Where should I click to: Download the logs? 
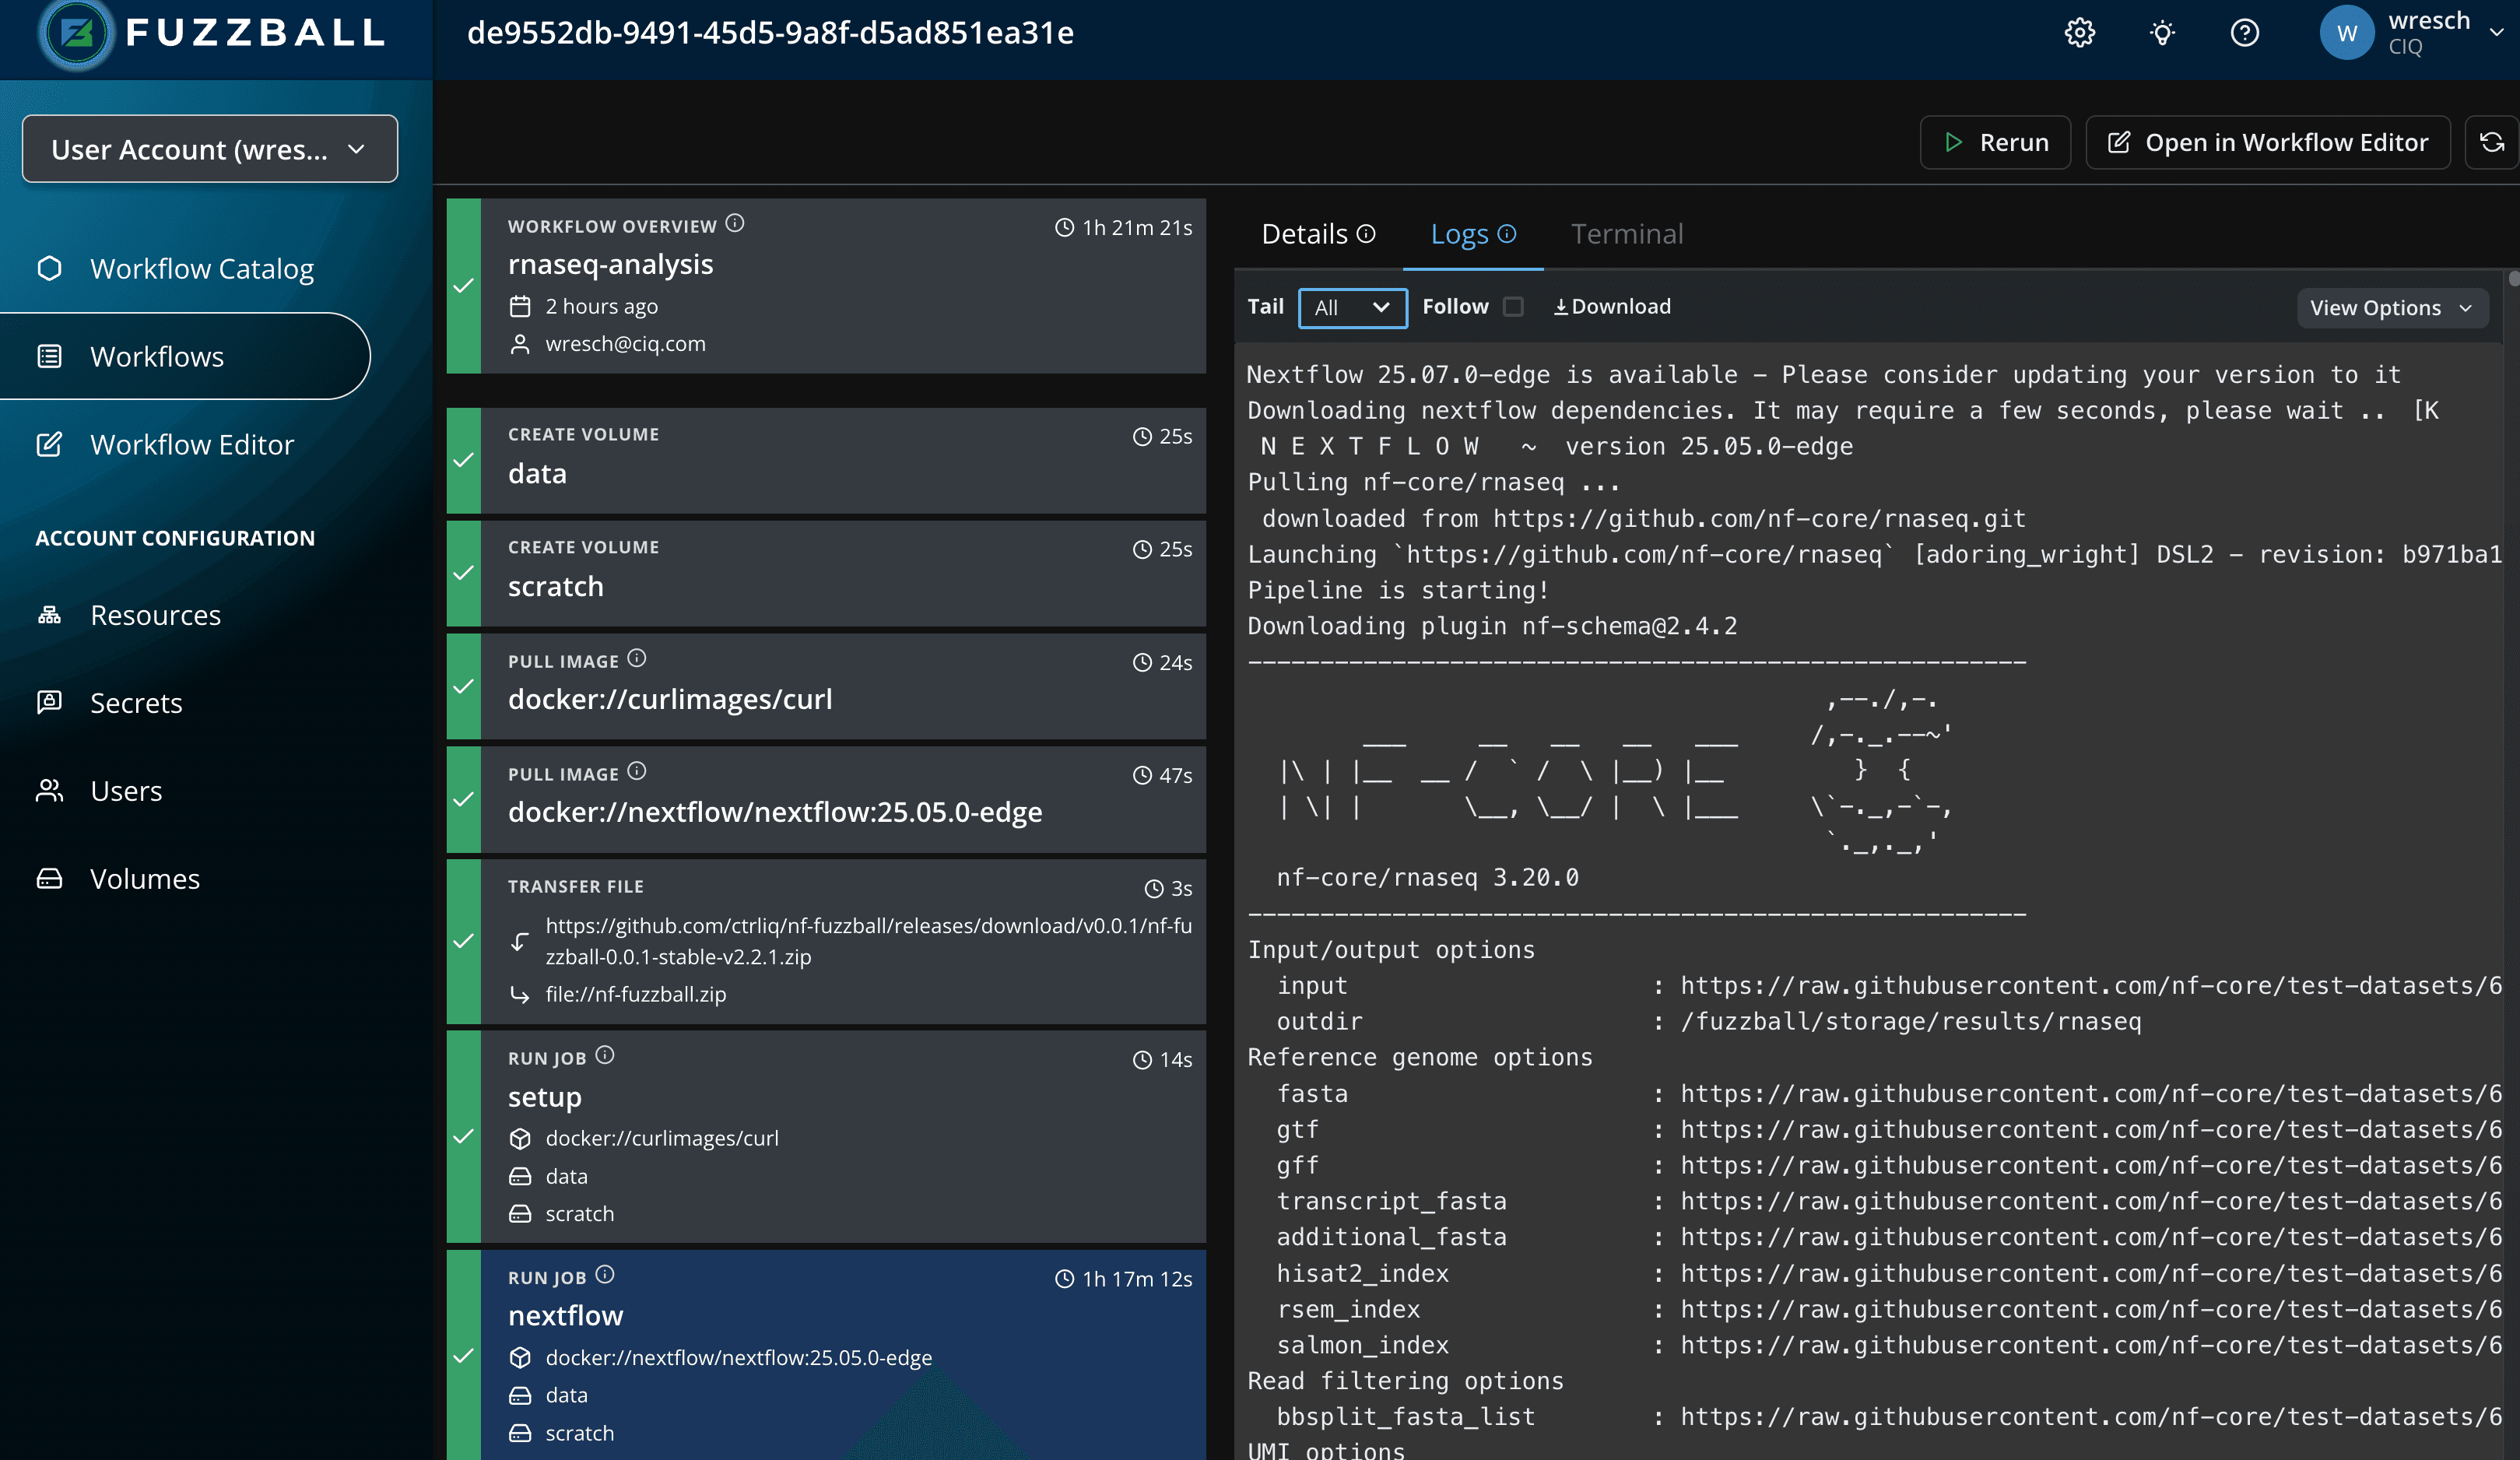tap(1611, 307)
